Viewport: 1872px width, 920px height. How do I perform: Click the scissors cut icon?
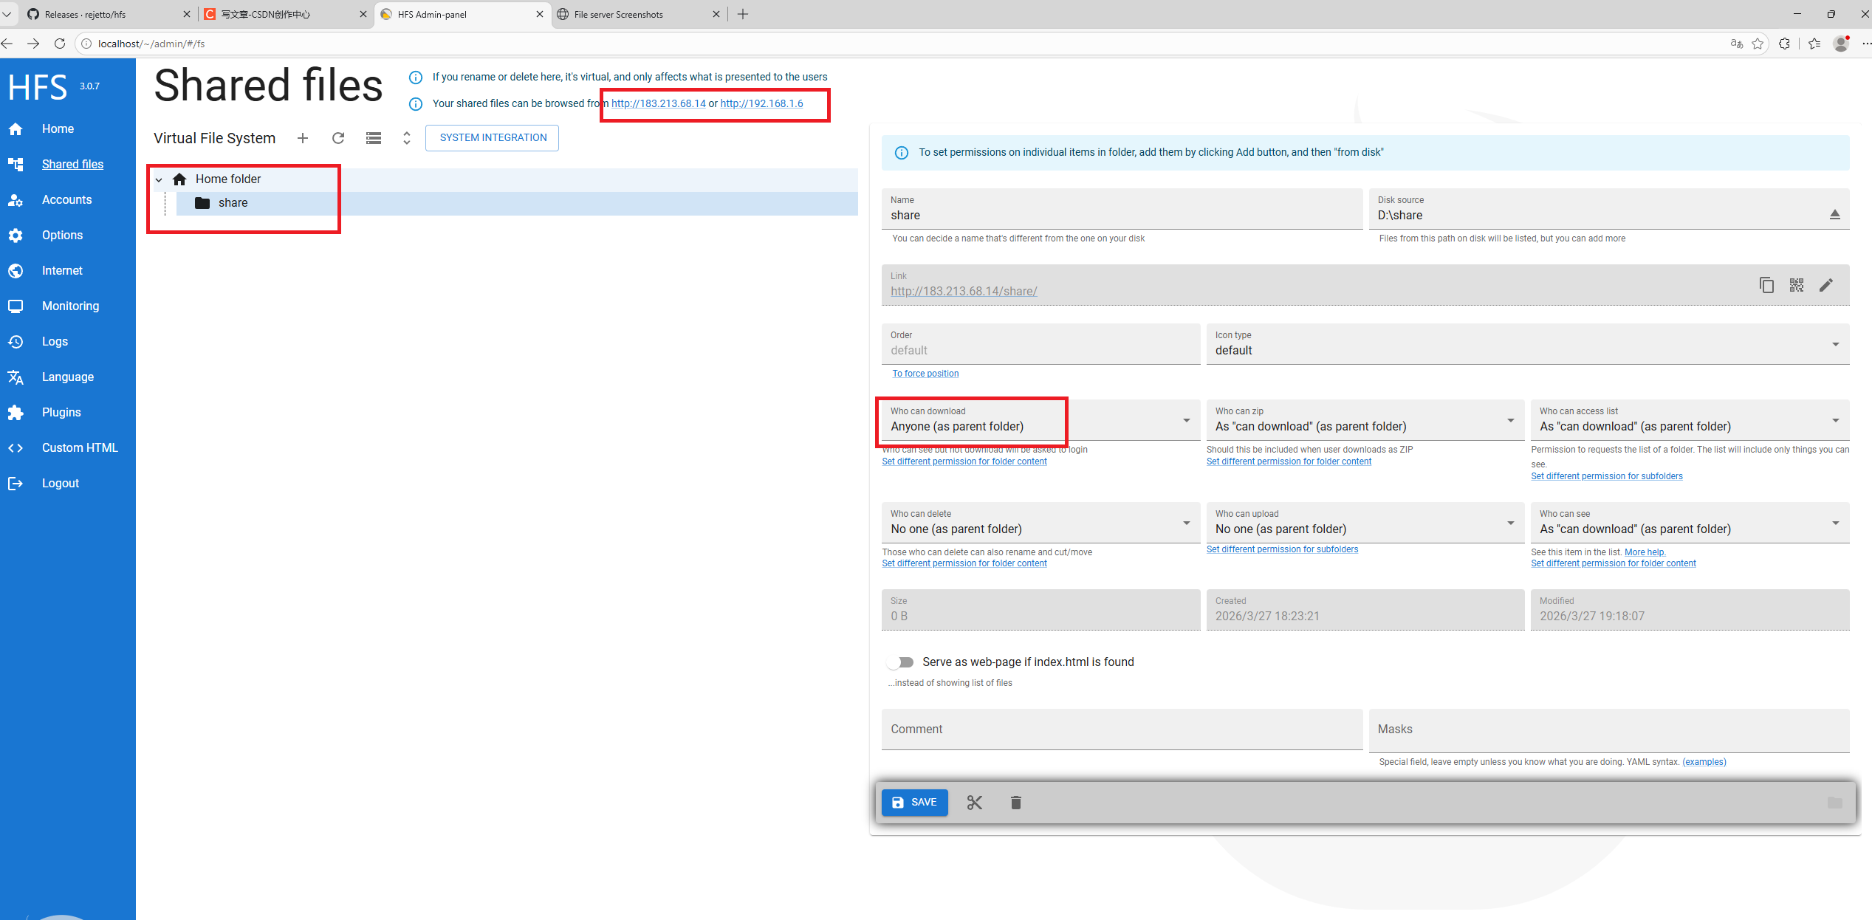[x=974, y=803]
